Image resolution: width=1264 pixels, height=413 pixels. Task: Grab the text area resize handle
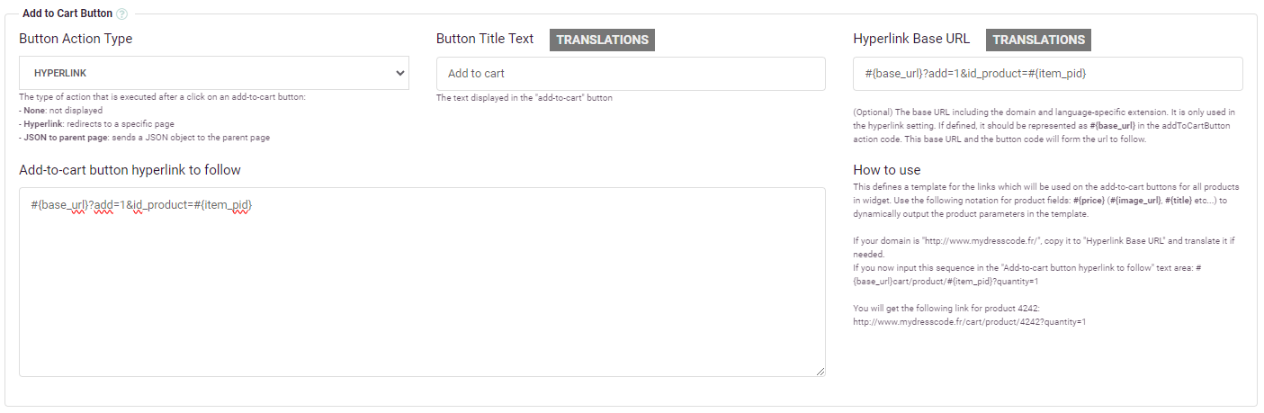point(820,372)
